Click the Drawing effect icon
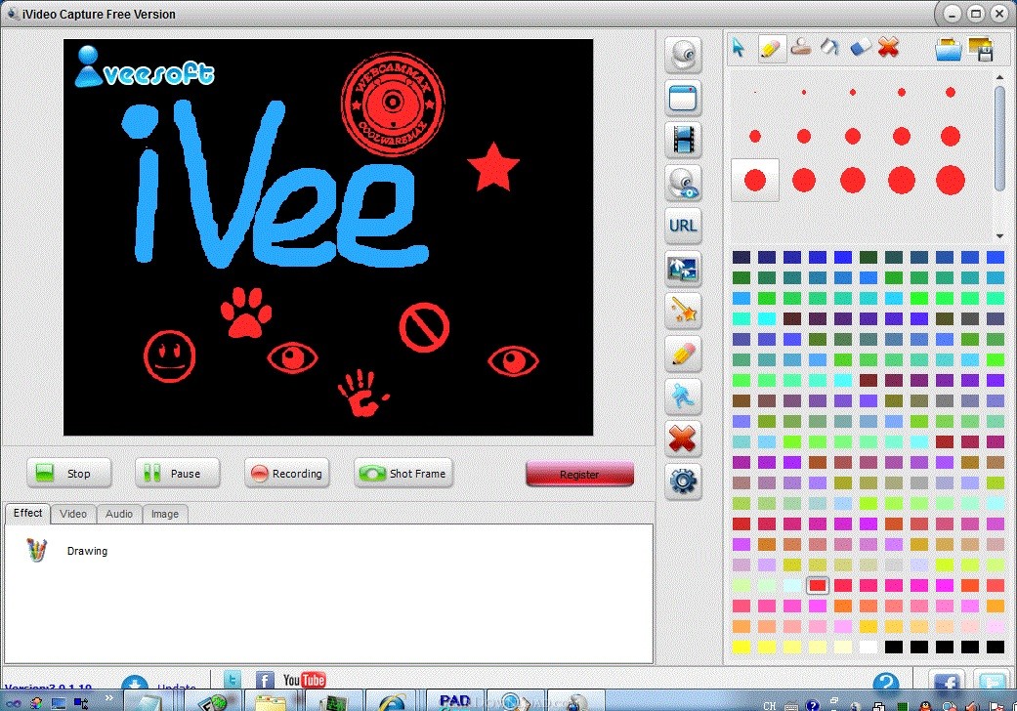 [37, 550]
